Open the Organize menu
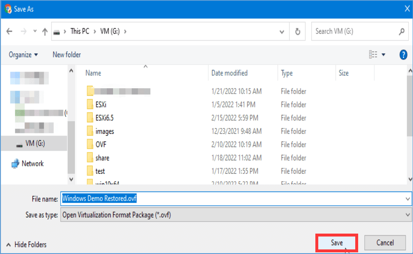 (23, 55)
